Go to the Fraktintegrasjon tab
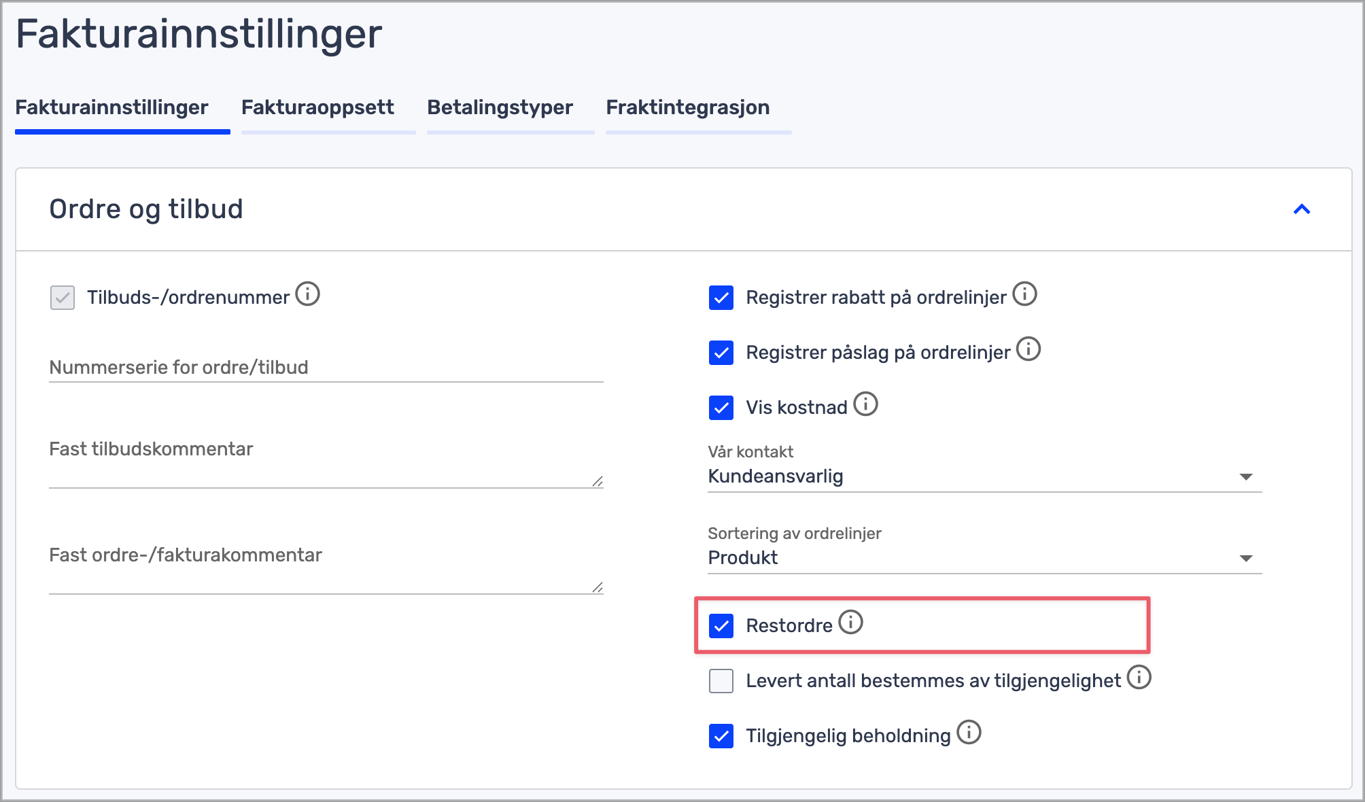1365x802 pixels. point(687,107)
